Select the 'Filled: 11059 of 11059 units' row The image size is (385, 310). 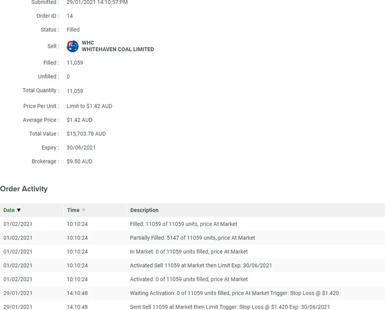tap(183, 224)
